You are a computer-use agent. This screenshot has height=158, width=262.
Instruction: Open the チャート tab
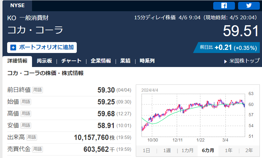pos(71,61)
